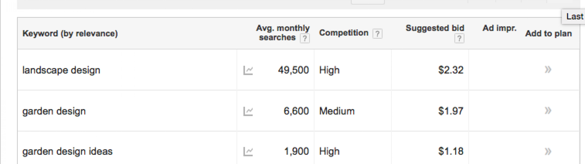Image resolution: width=585 pixels, height=164 pixels.
Task: Open trend chart icon for garden design ideas
Action: pyautogui.click(x=248, y=151)
